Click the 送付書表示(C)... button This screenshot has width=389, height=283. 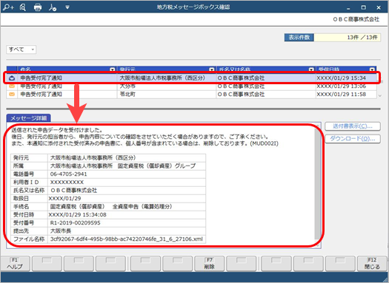click(353, 126)
